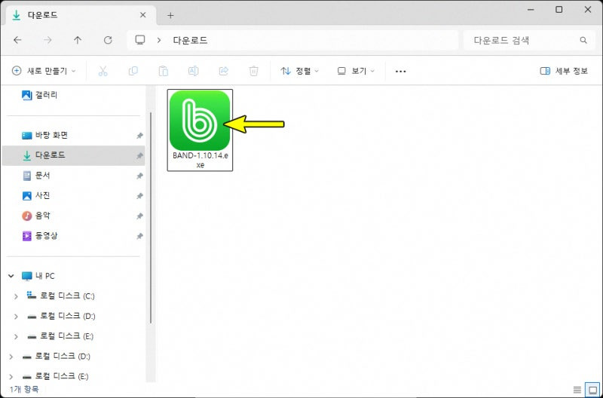Open the three-dot more options menu
This screenshot has height=398, width=603.
click(x=401, y=71)
